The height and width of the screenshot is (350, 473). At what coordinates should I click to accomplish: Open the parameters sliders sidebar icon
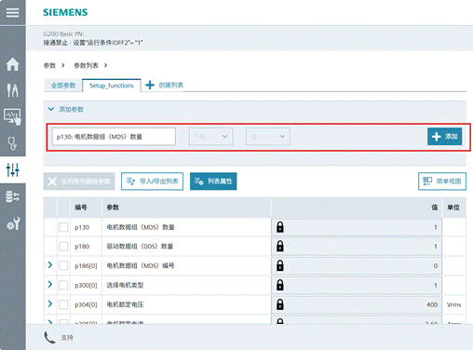(x=13, y=169)
